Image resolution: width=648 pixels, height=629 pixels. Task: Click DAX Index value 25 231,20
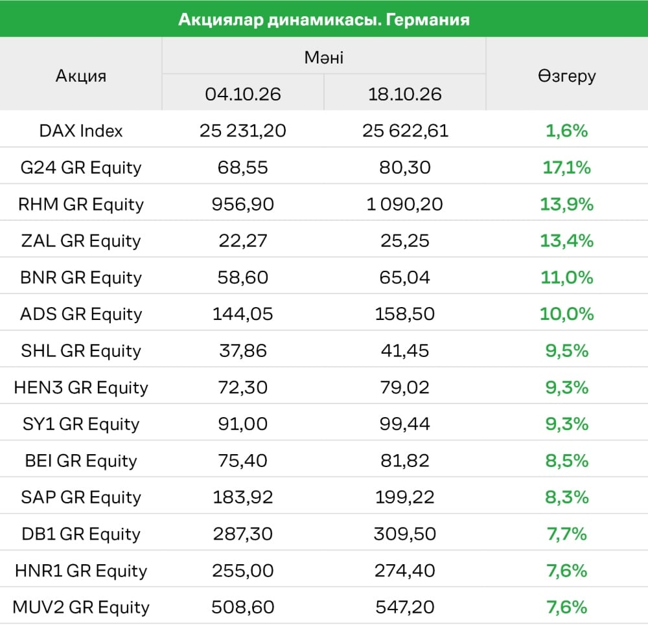click(x=243, y=131)
